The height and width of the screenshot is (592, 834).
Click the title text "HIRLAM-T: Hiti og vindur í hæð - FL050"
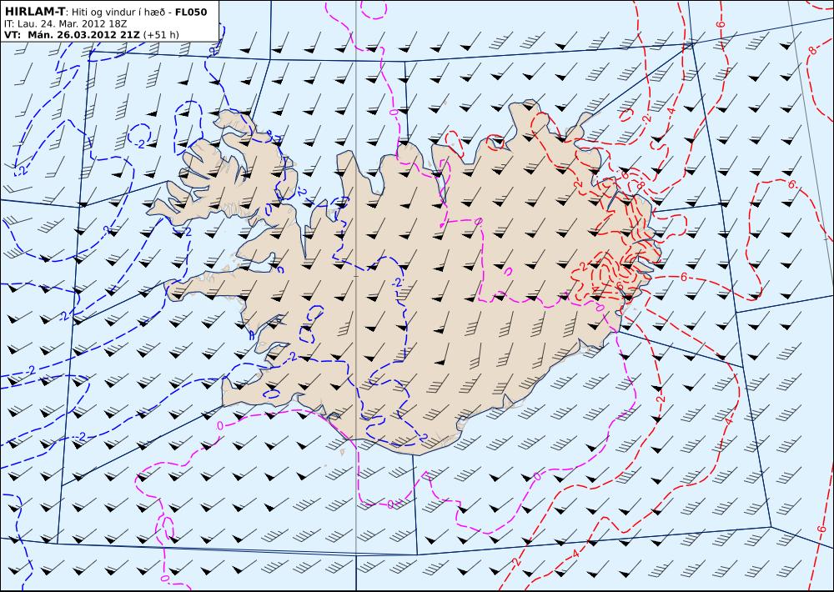coord(106,11)
